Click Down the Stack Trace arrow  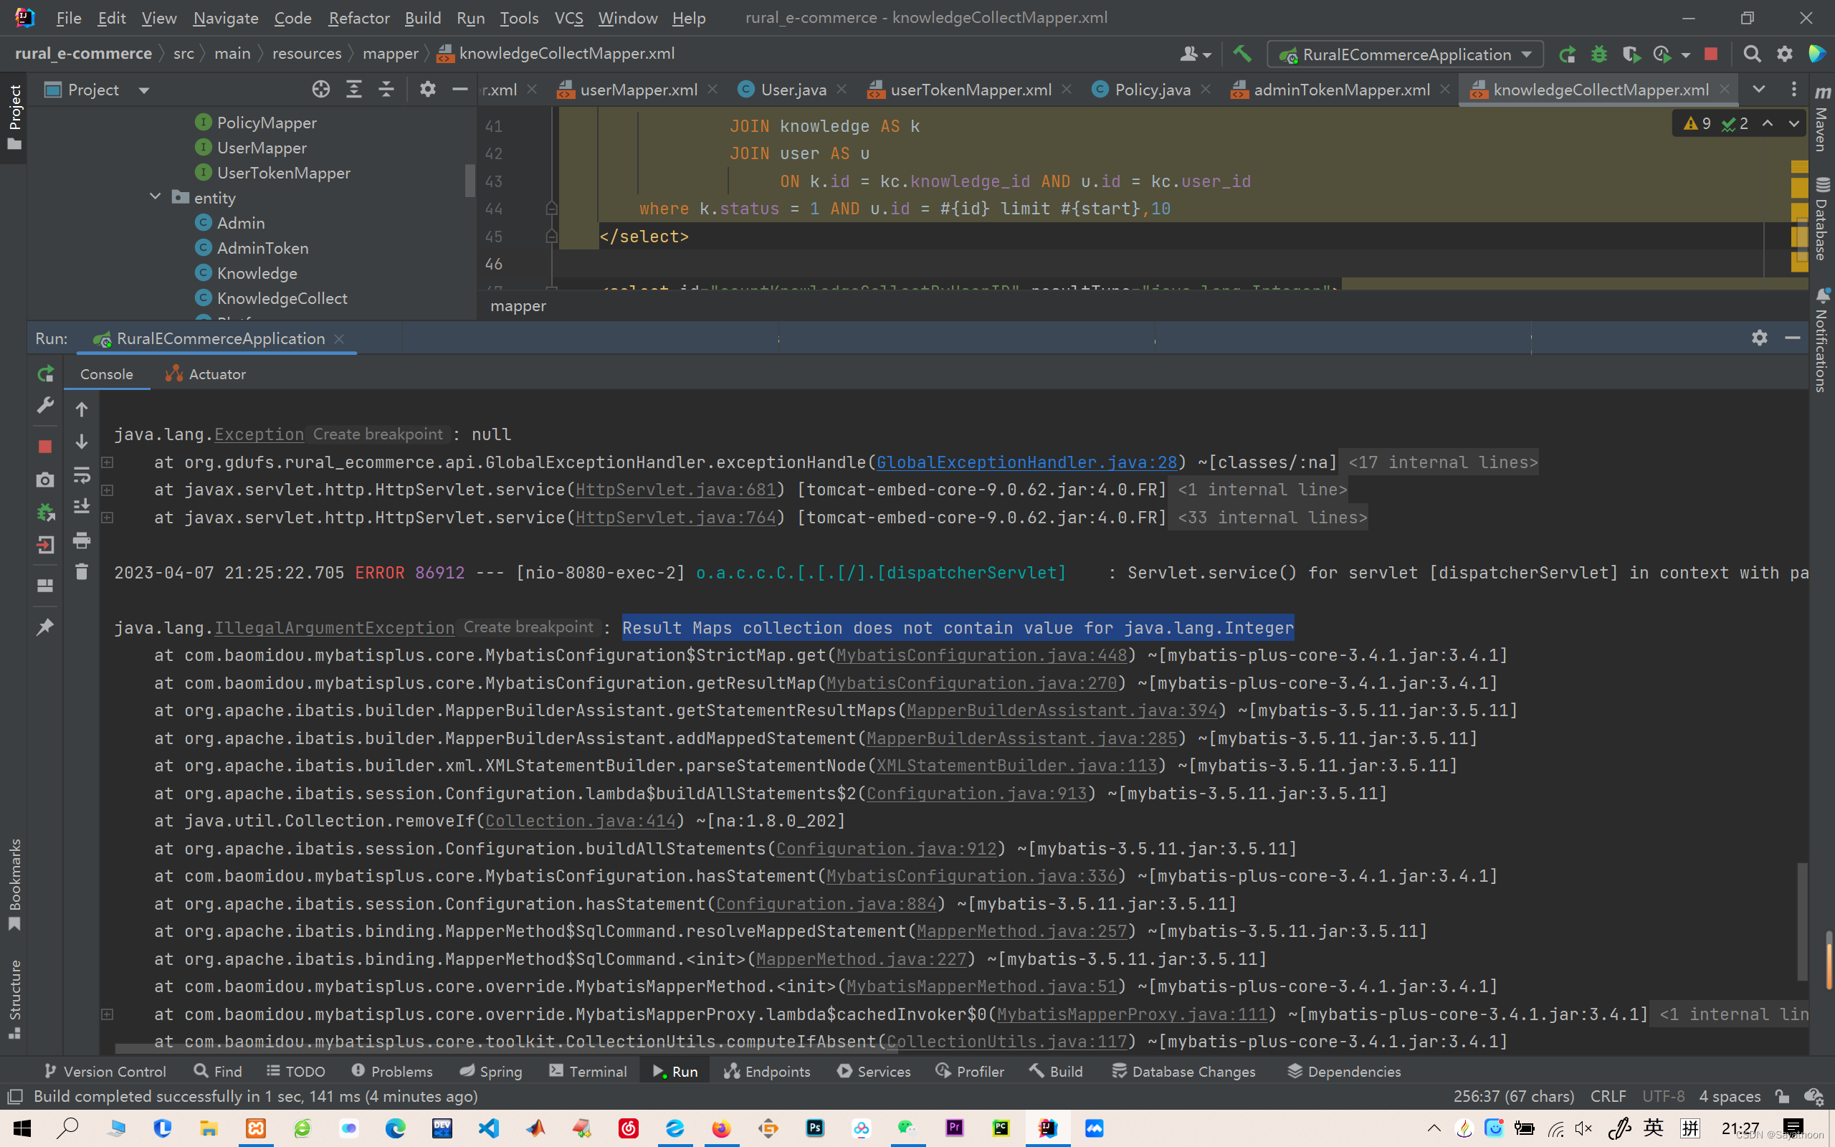[81, 442]
